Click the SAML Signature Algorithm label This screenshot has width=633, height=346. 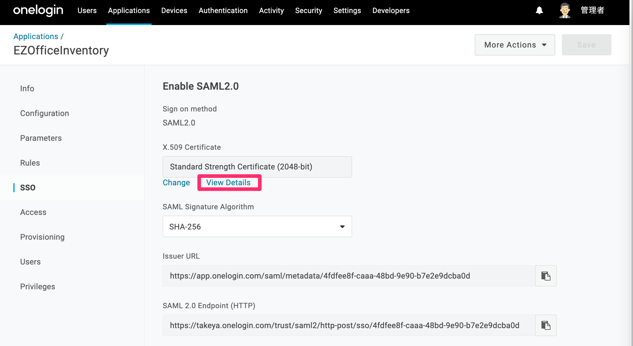click(208, 207)
